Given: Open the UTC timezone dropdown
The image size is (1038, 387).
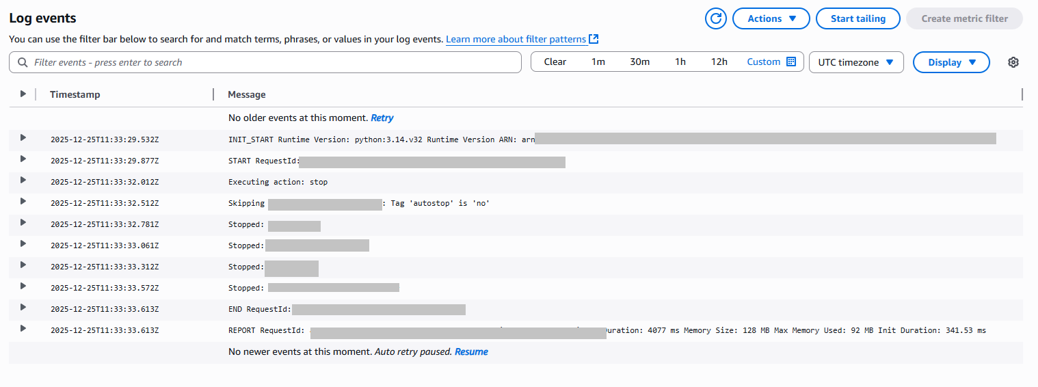Looking at the screenshot, I should coord(856,62).
